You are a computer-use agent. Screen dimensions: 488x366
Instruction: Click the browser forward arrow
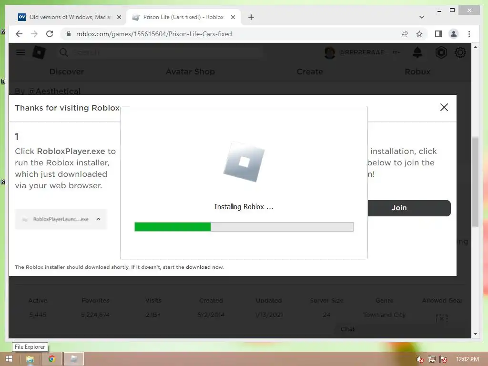click(x=34, y=34)
